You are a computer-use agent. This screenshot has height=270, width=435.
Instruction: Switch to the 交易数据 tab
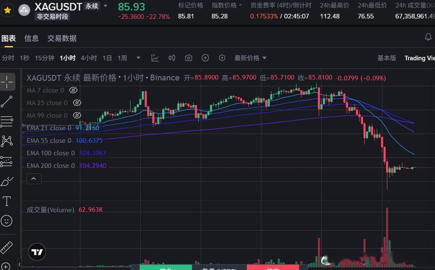click(62, 39)
